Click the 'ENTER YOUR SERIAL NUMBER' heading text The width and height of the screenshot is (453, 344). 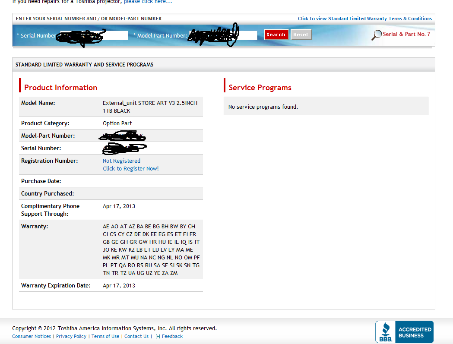[89, 19]
